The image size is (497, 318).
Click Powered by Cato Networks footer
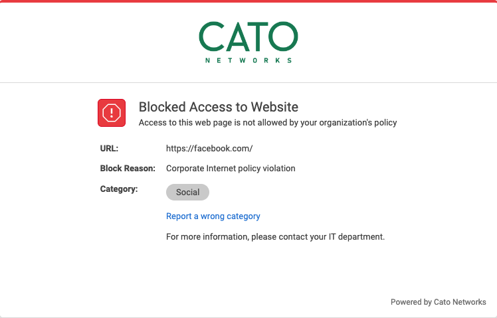(438, 302)
